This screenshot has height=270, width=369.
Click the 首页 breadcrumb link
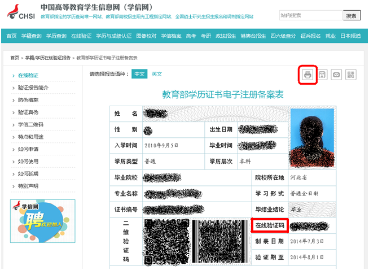tap(15, 58)
